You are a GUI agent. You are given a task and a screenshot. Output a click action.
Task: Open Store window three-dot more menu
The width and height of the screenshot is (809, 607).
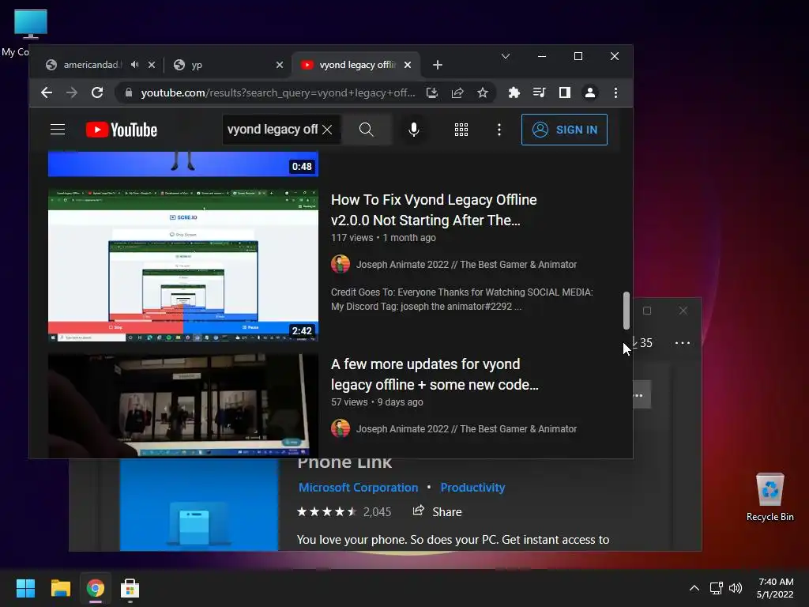point(682,343)
